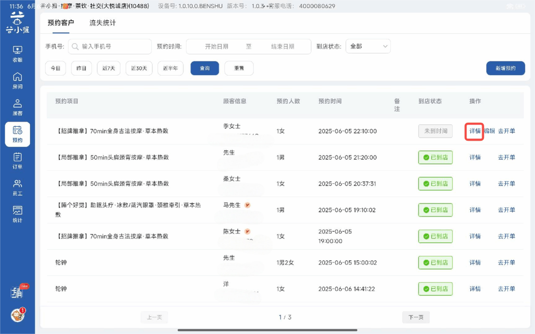Click 已到店 status in 陈女士 row
The image size is (535, 334).
tap(435, 236)
